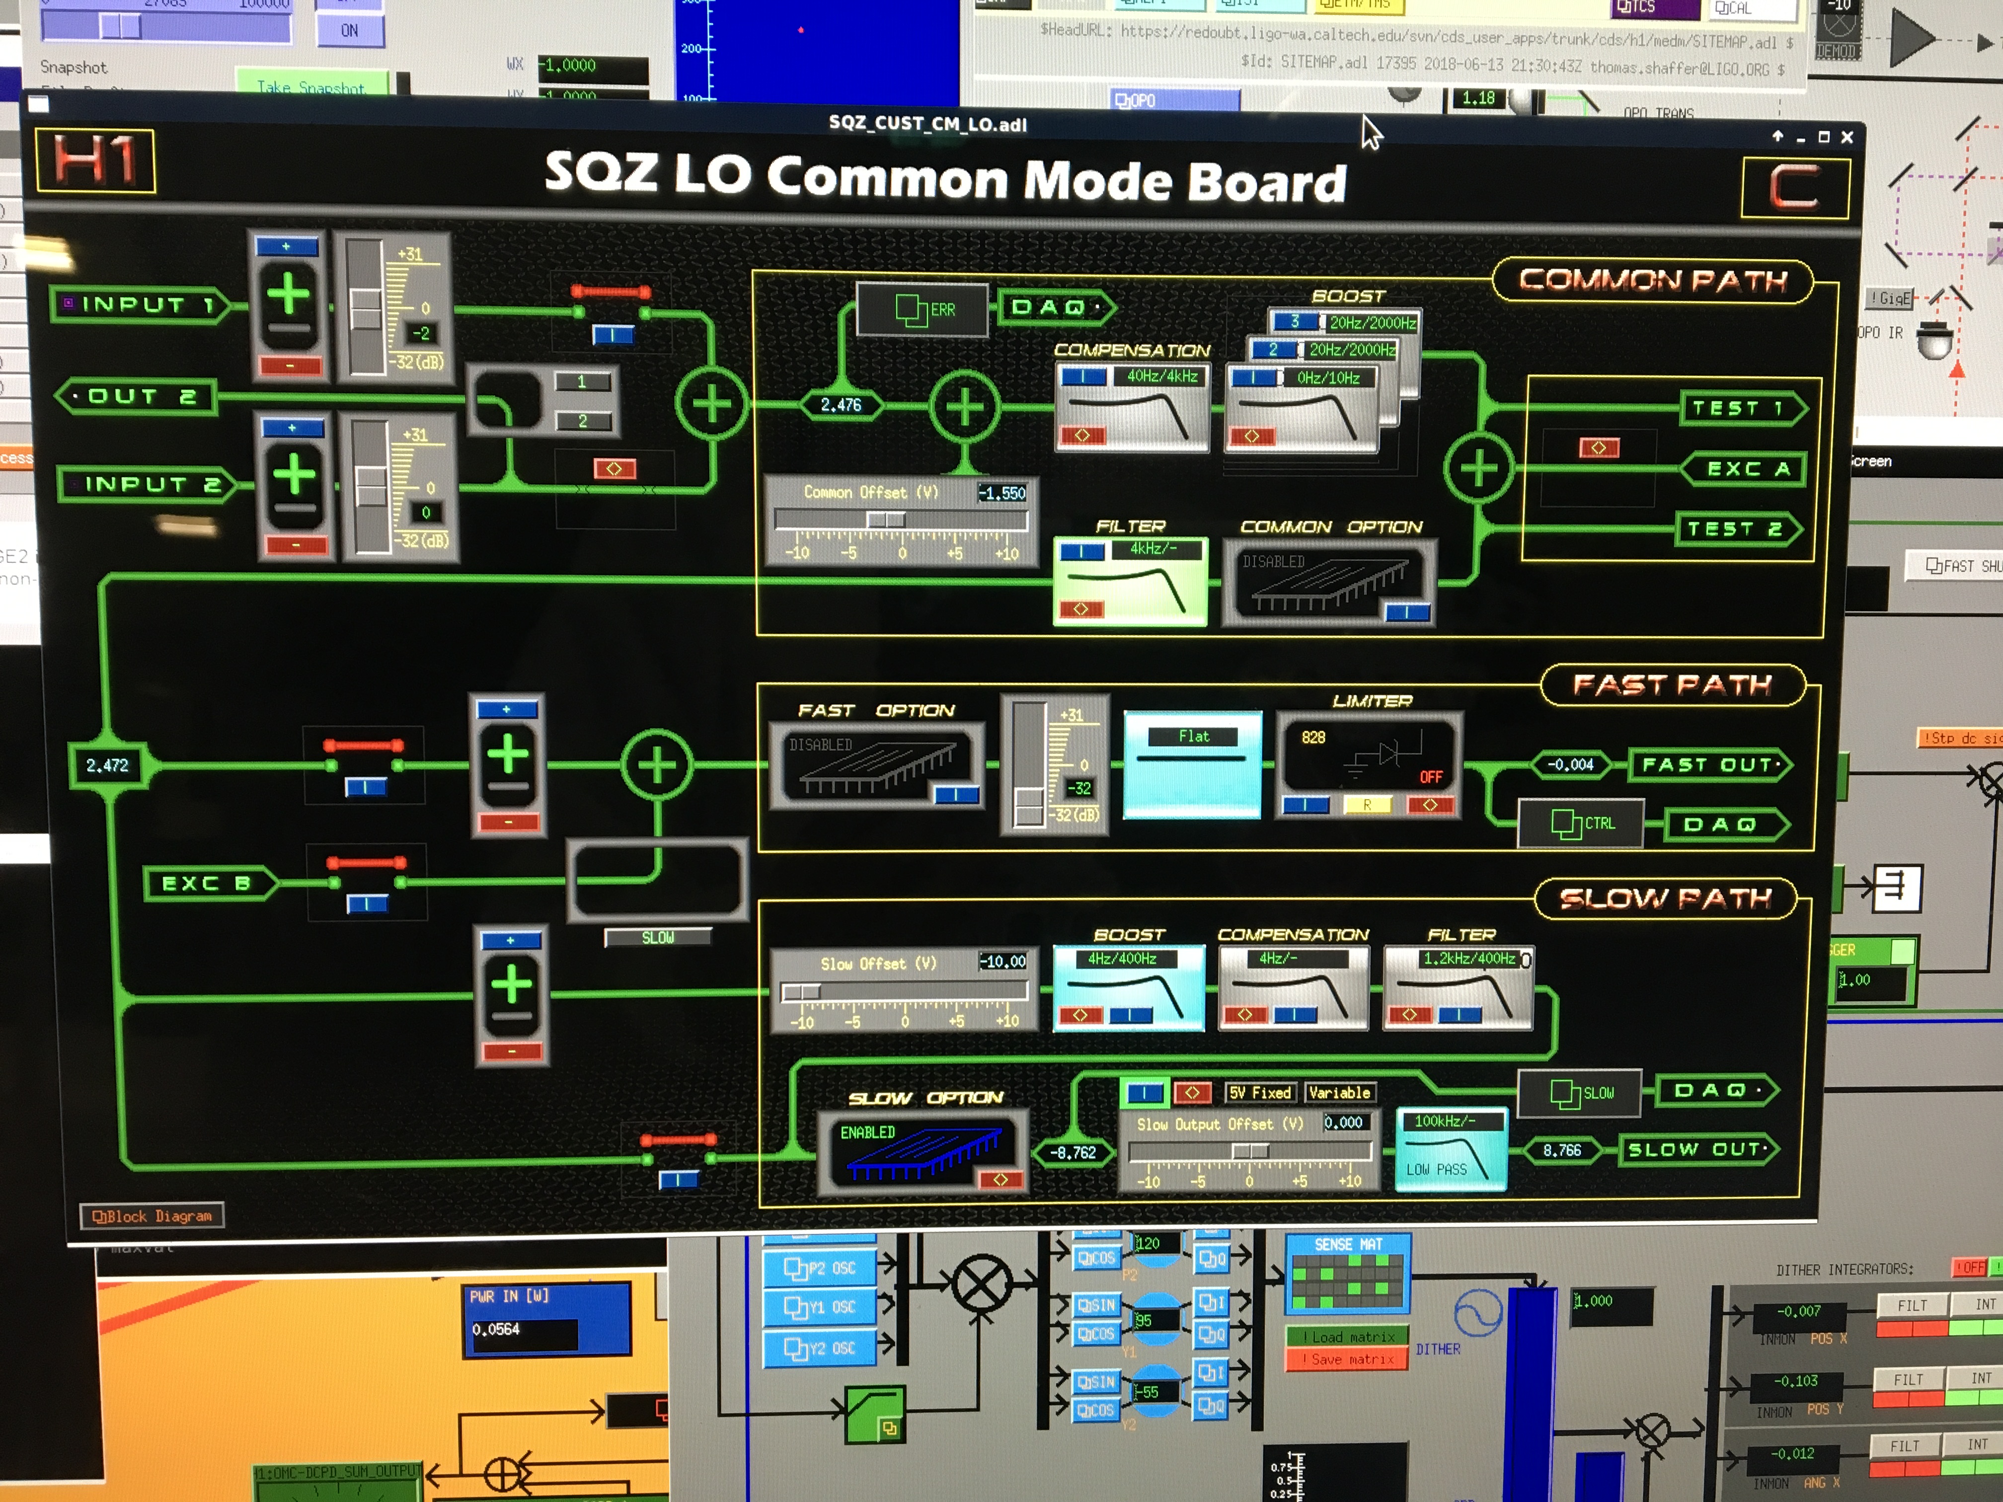This screenshot has width=2003, height=1502.
Task: Select Out 2 source 1
Action: (x=582, y=382)
